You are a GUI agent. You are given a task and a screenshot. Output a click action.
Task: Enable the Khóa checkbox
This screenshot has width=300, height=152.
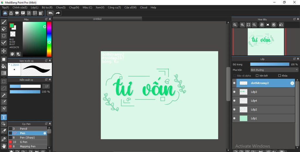(x=279, y=76)
